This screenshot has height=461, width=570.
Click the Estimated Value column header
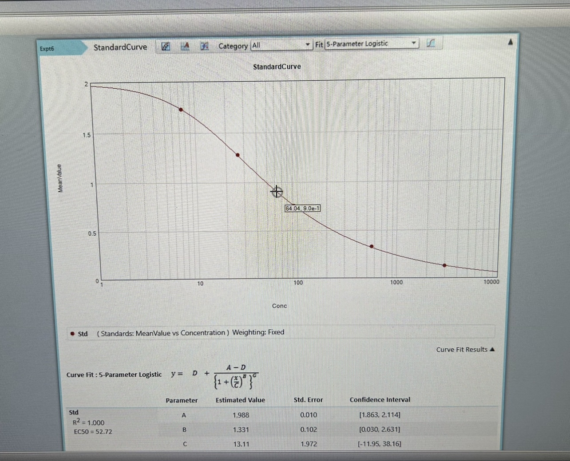[240, 400]
